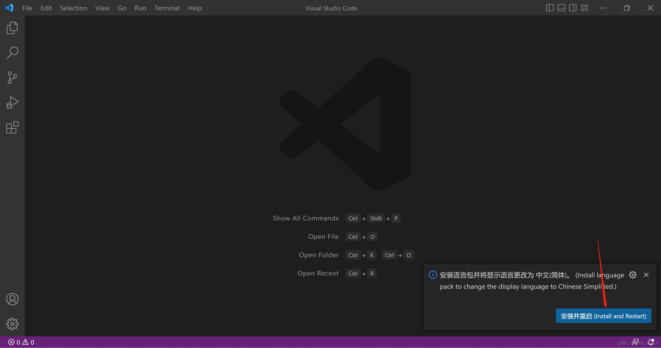Open notification settings via the gear on the popup
Image resolution: width=661 pixels, height=348 pixels.
(x=633, y=275)
